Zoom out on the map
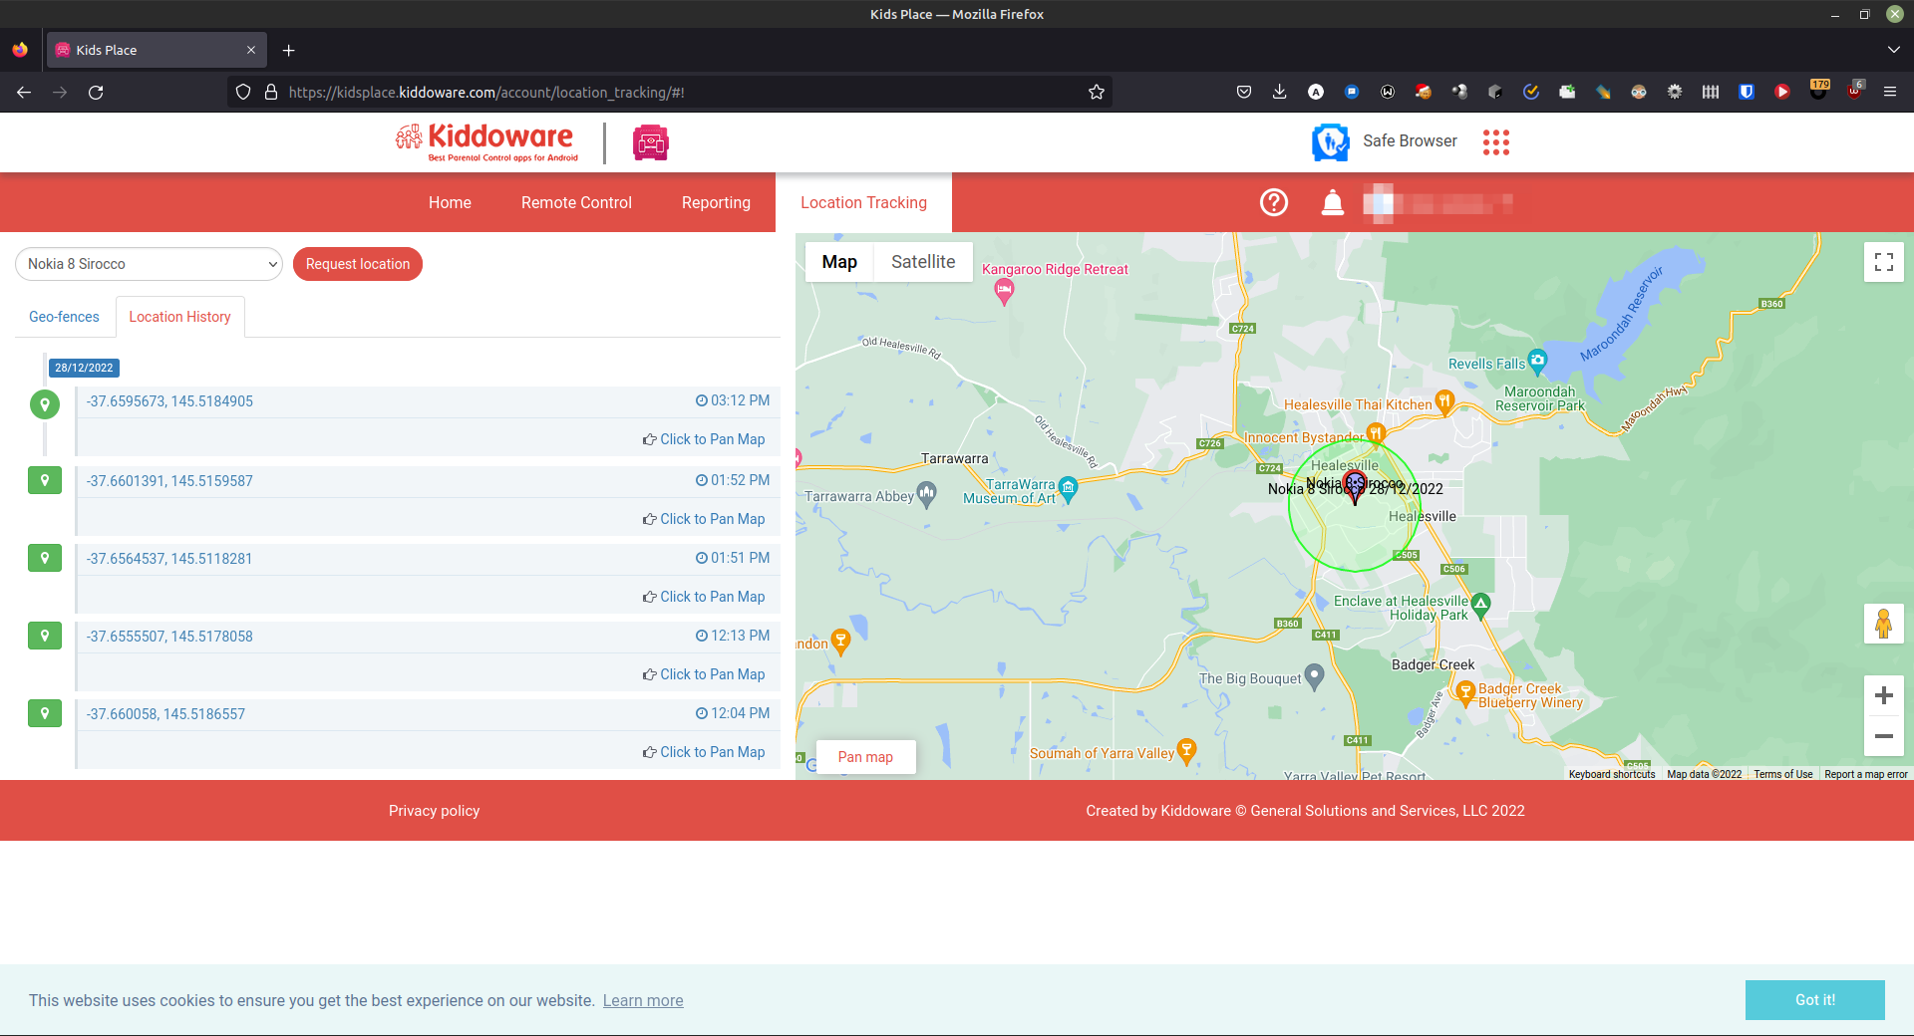 [1884, 736]
